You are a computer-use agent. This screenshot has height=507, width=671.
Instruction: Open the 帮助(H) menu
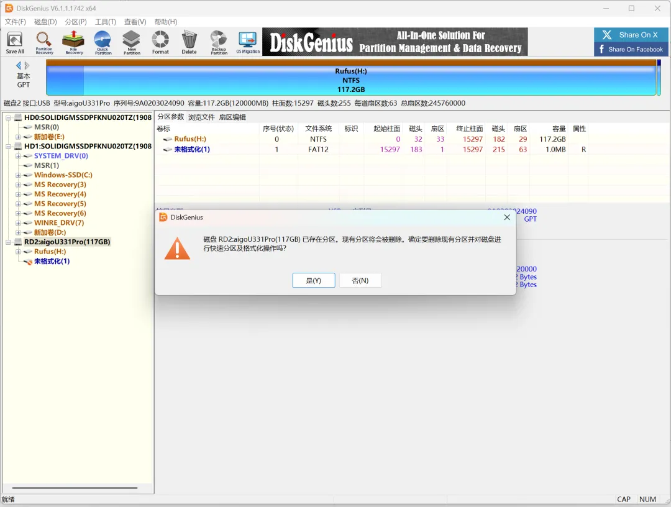pos(166,22)
